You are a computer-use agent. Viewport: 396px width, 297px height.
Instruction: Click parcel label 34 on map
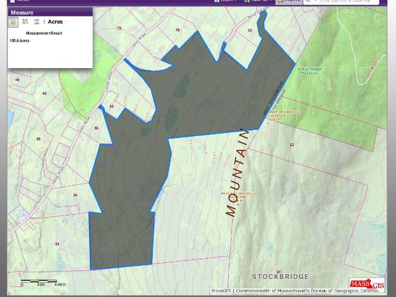57,244
